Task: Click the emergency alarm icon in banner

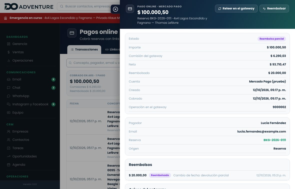Action: point(5,18)
